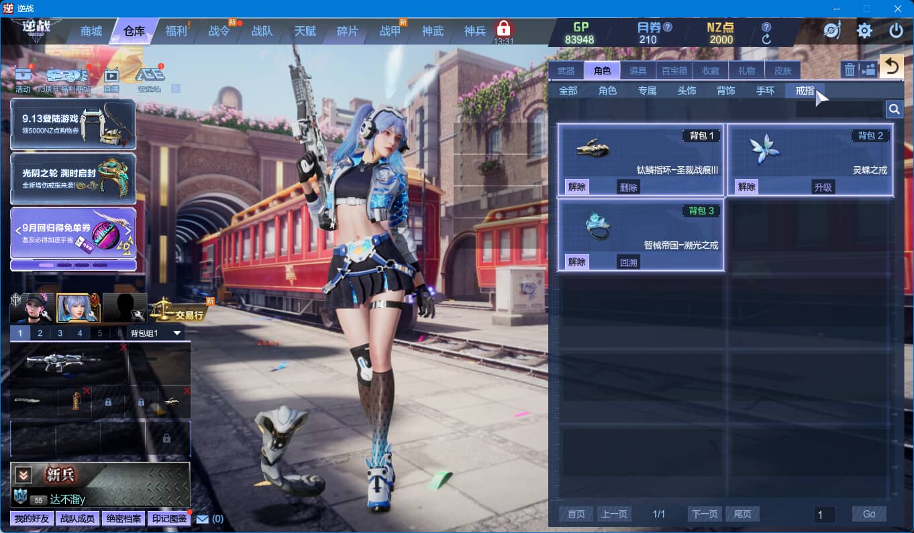Click the page number input field
This screenshot has width=914, height=533.
click(824, 514)
